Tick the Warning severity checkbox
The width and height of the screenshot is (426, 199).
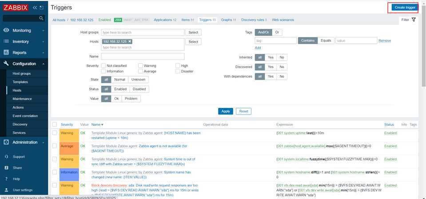tap(140, 66)
